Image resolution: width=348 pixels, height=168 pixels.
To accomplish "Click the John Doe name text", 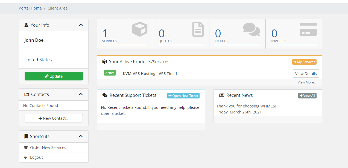I will tap(34, 40).
